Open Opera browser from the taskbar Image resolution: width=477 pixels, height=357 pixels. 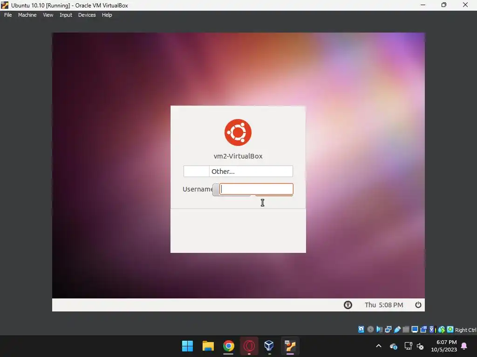click(249, 346)
